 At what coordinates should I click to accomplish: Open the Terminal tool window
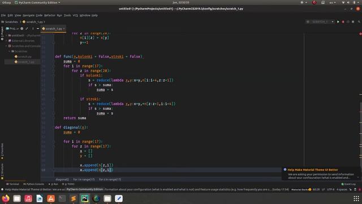12,184
